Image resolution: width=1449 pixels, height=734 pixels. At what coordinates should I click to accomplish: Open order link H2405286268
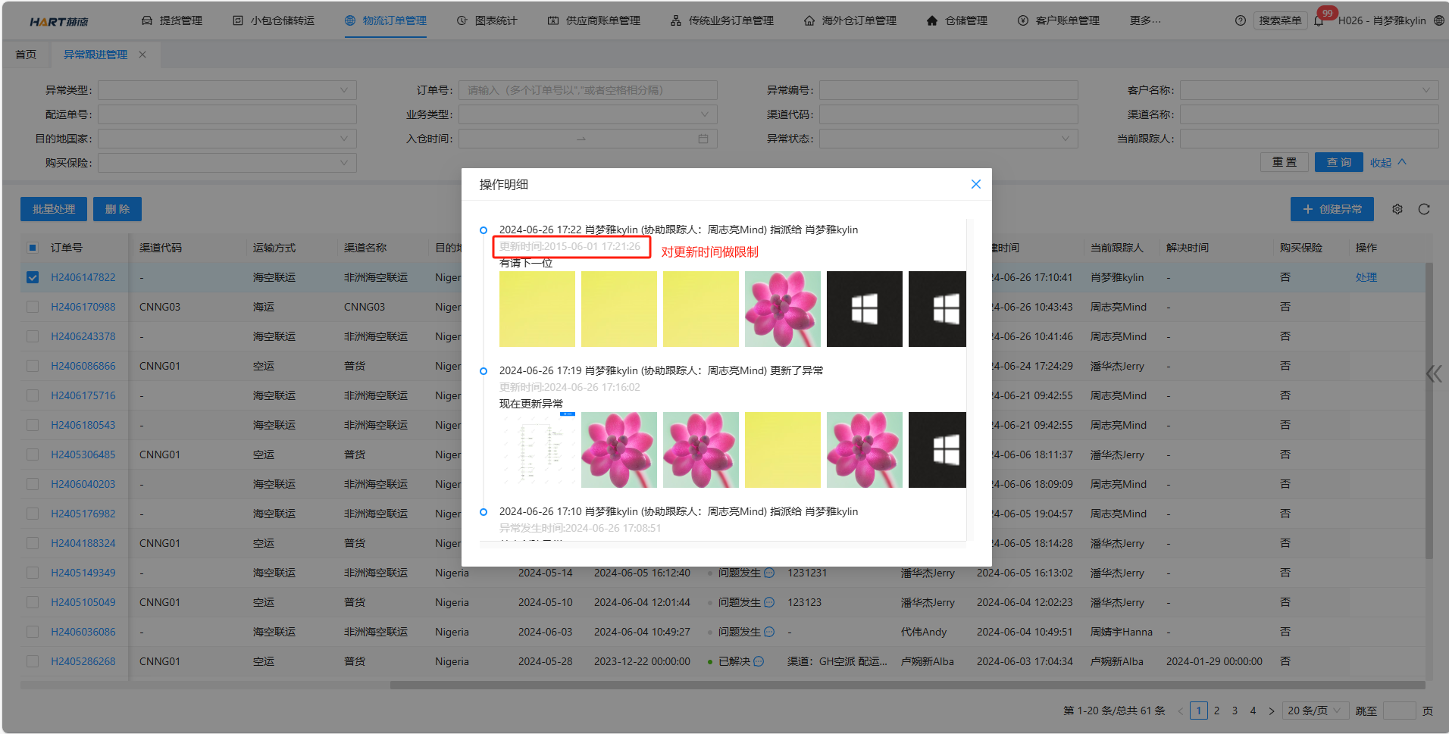pyautogui.click(x=83, y=661)
